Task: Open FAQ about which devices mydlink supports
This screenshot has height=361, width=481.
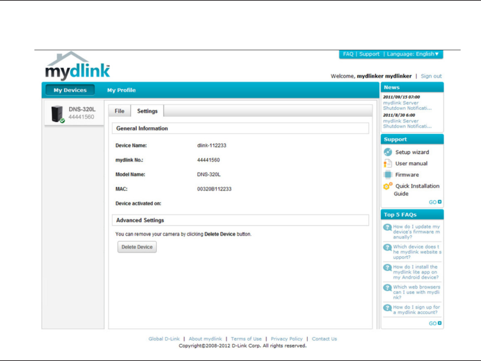Action: [x=417, y=252]
